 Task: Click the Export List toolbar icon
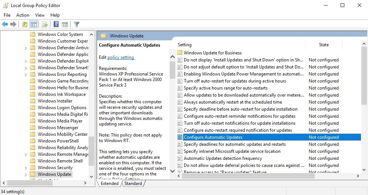(44, 24)
